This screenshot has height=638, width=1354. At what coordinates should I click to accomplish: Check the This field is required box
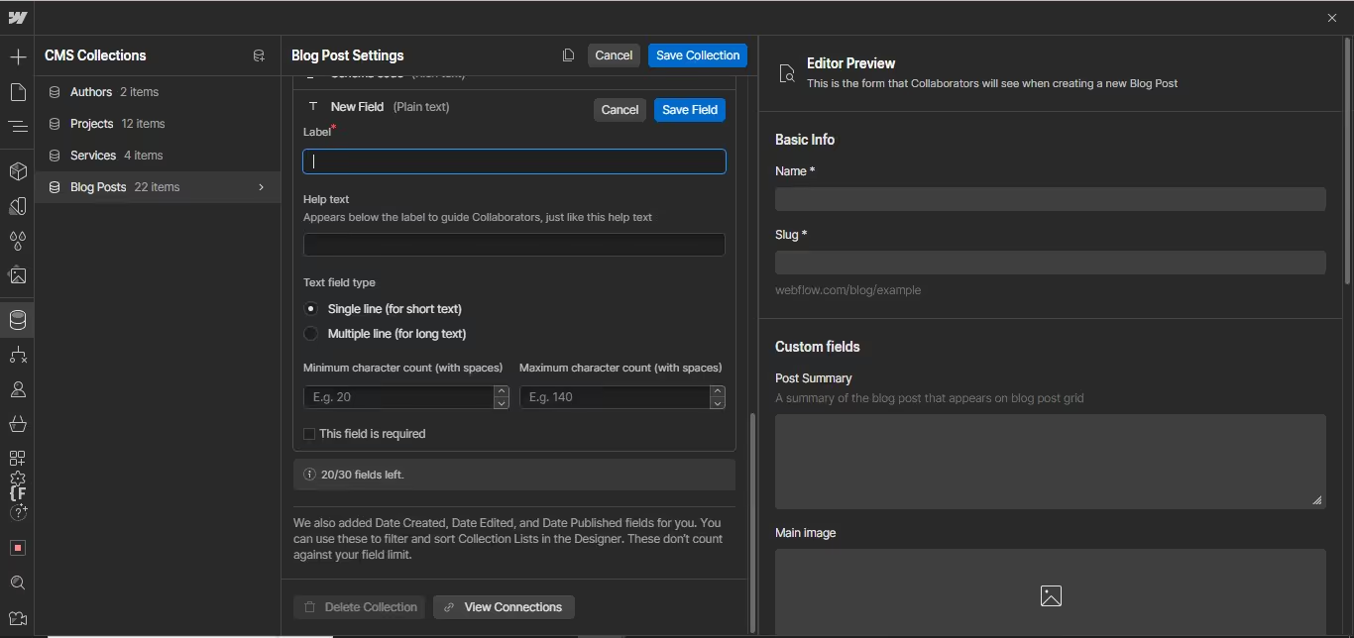pos(309,434)
